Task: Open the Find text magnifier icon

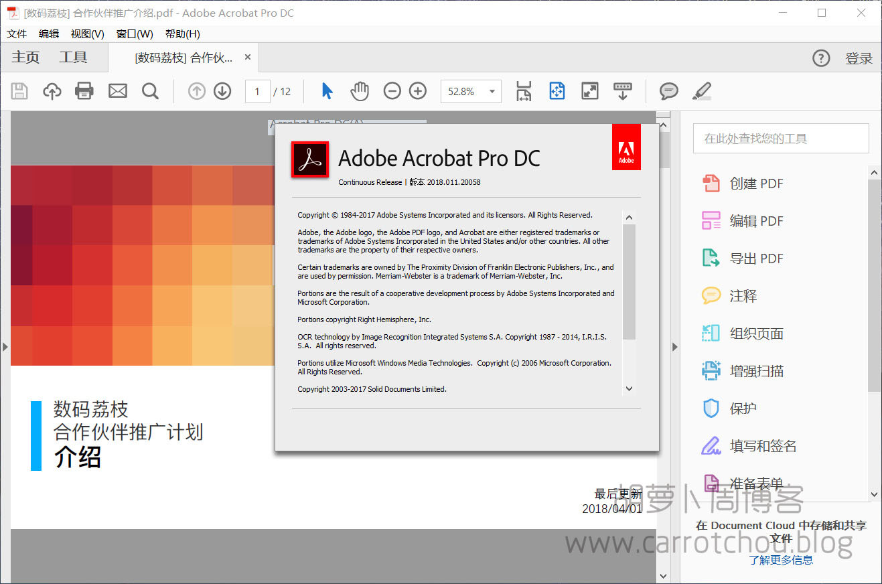Action: 151,91
